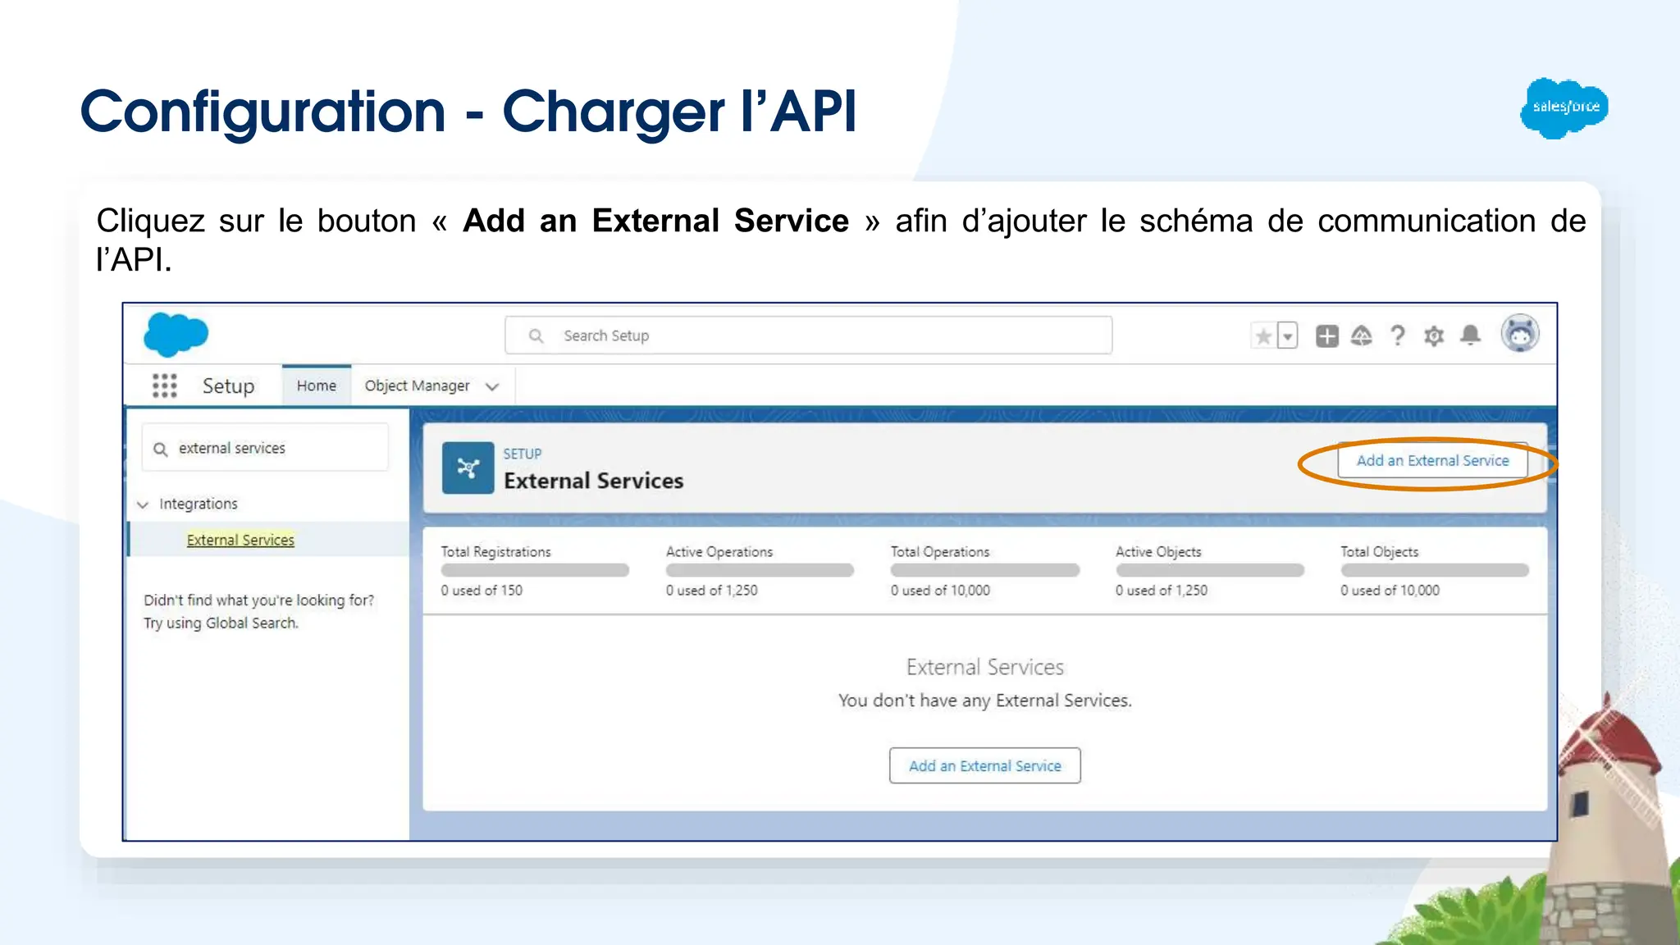Click the center Add an External Service button
Image resolution: width=1680 pixels, height=945 pixels.
(x=984, y=765)
